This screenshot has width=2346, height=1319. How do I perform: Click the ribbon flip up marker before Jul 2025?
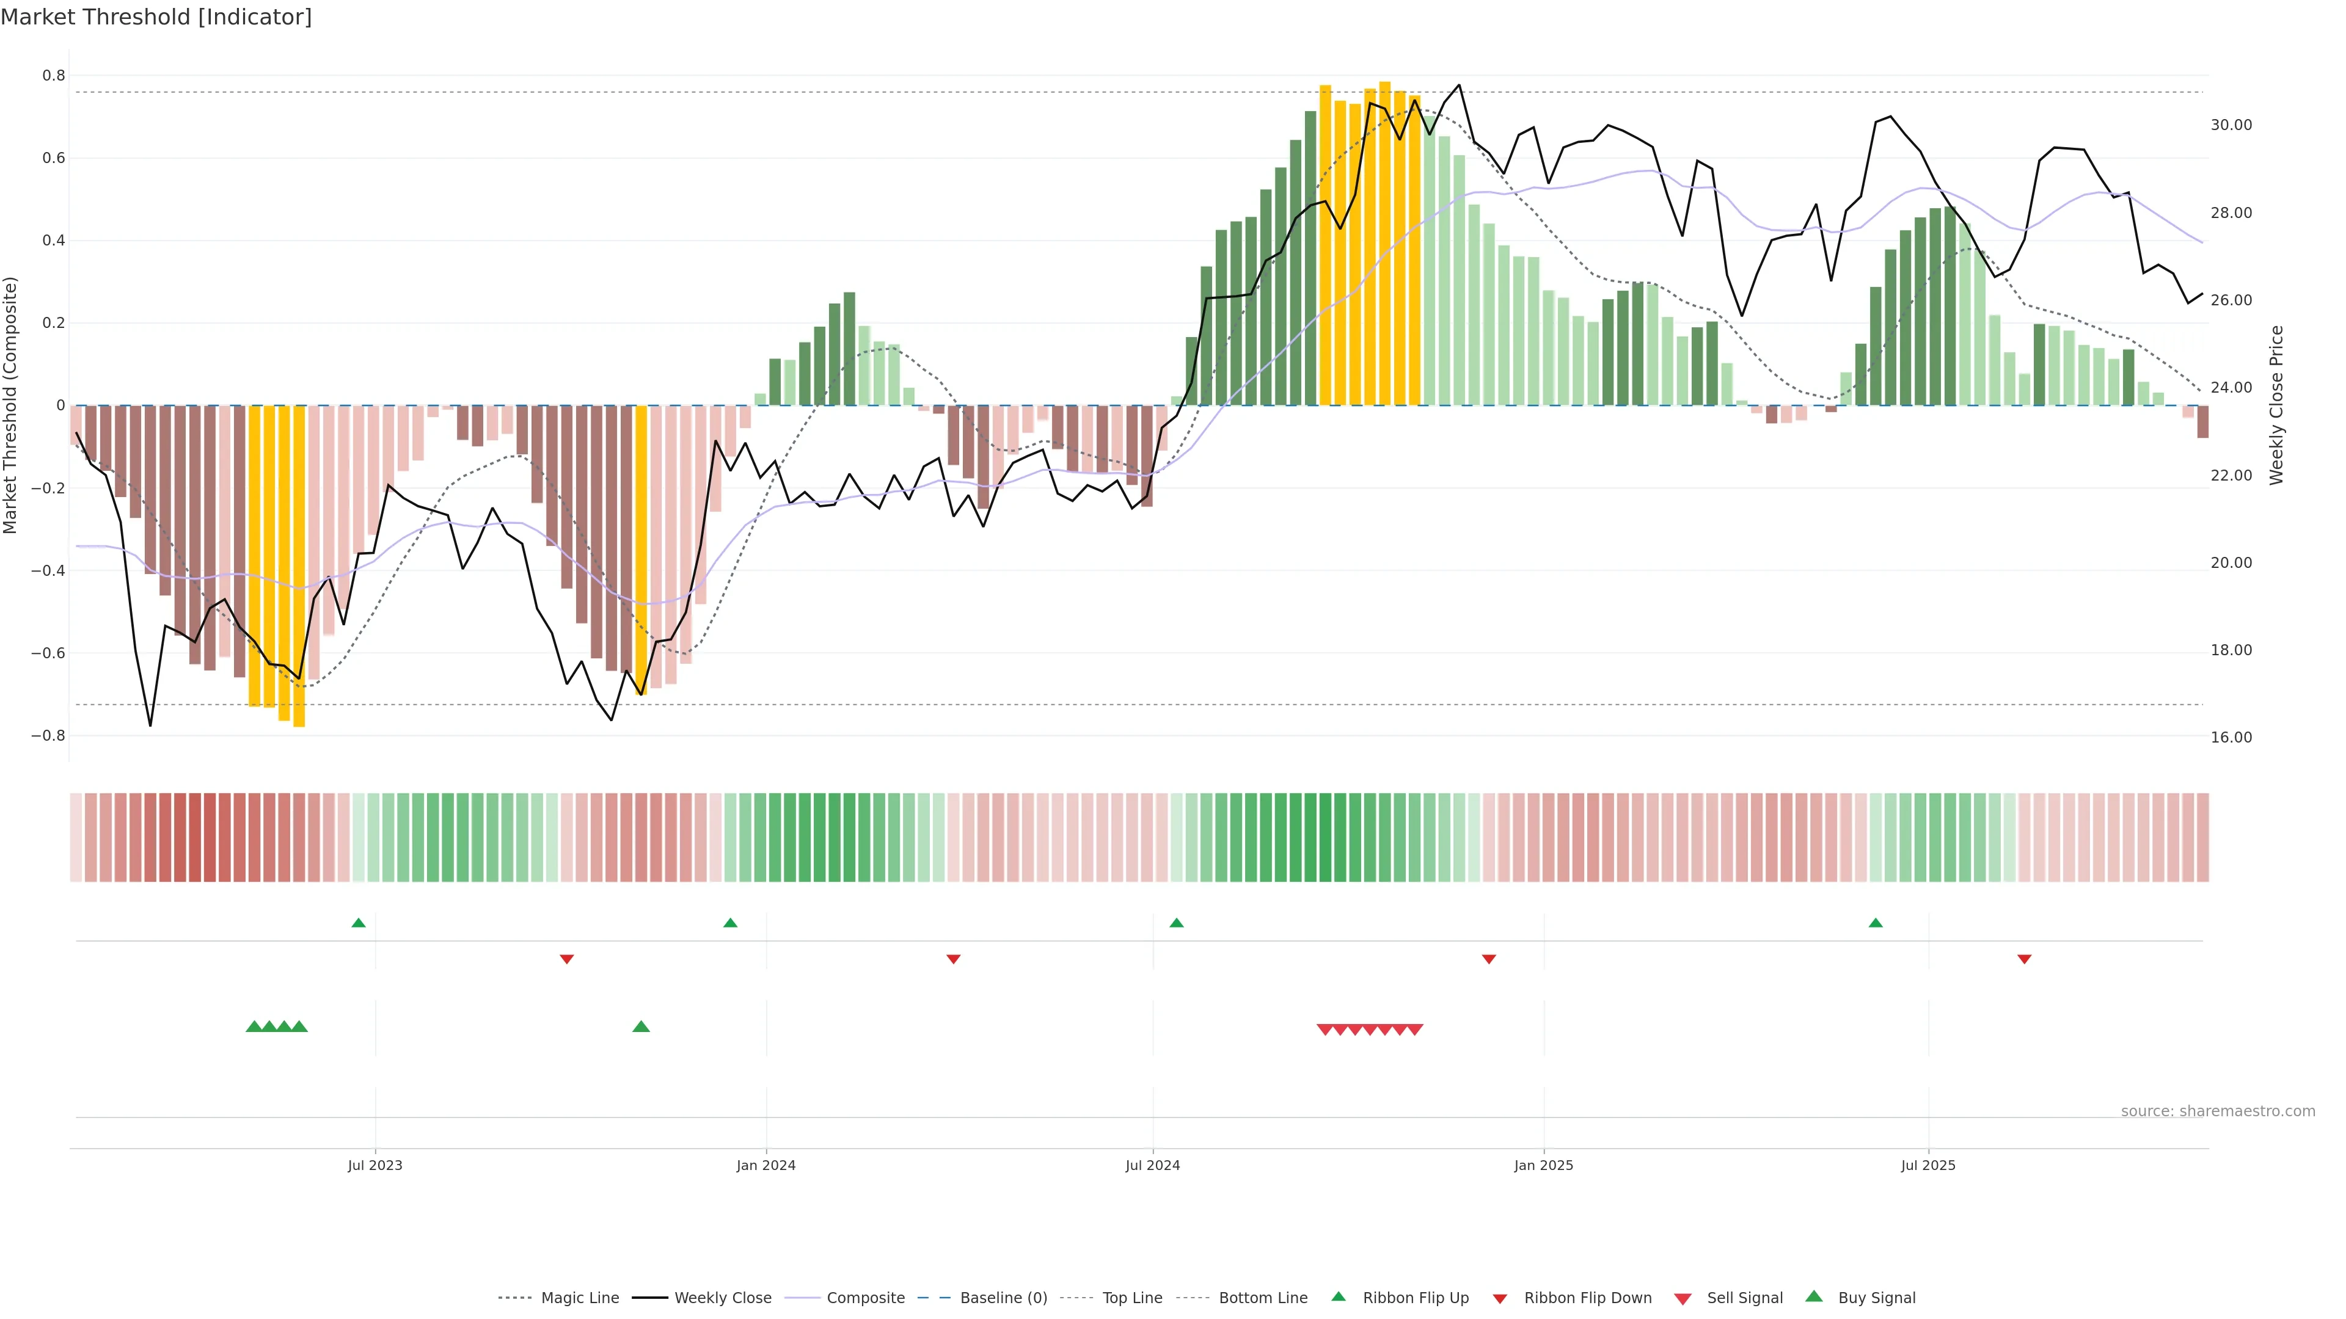(x=1875, y=923)
